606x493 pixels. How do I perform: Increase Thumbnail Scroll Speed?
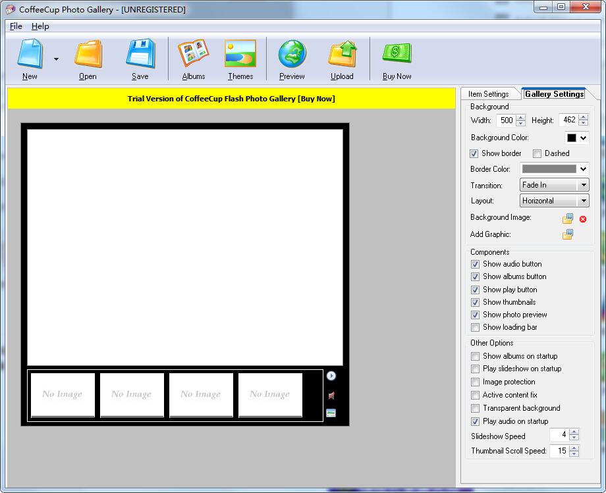pyautogui.click(x=574, y=448)
